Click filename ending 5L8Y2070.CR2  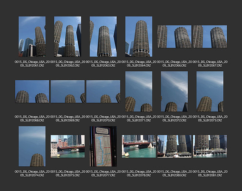(103, 118)
